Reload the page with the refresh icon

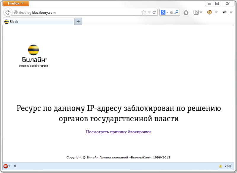tap(154, 12)
